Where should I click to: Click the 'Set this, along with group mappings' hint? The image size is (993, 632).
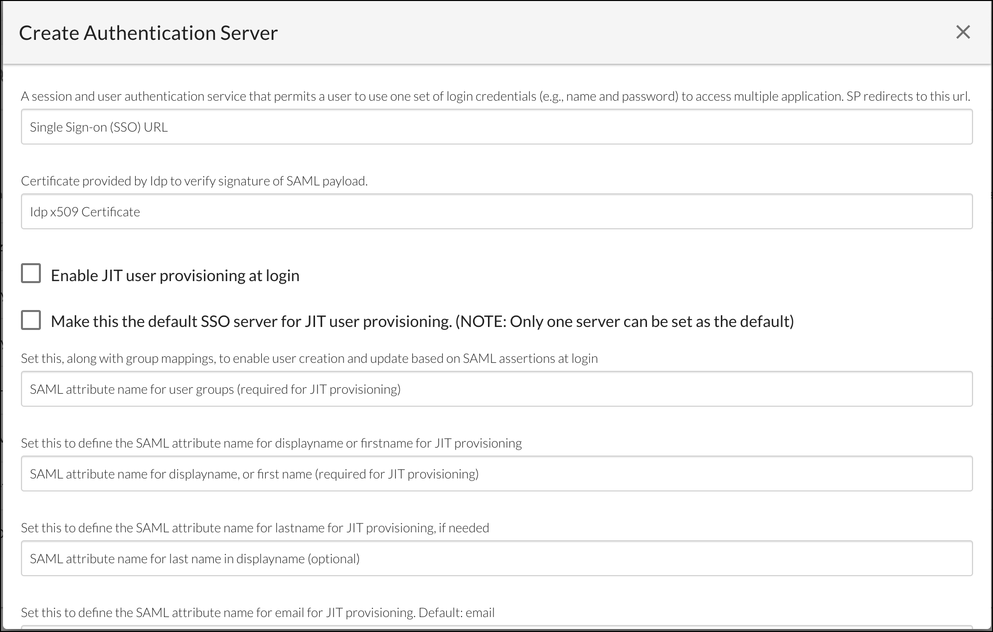point(309,358)
